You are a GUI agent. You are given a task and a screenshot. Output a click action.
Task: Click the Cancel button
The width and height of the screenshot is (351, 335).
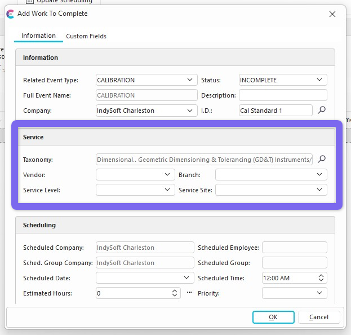click(319, 317)
